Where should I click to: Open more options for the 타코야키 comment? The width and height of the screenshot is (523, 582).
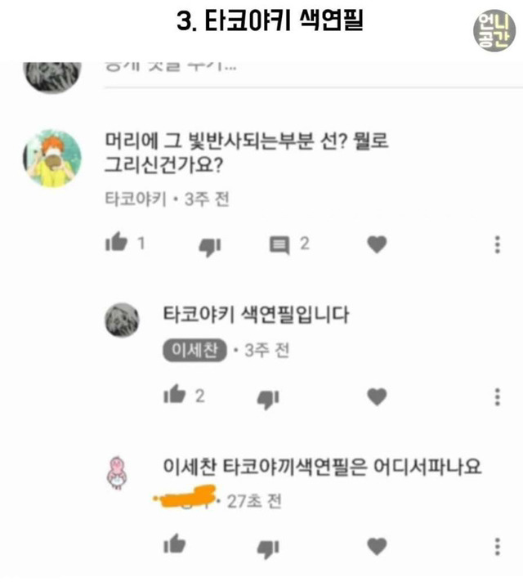point(498,244)
